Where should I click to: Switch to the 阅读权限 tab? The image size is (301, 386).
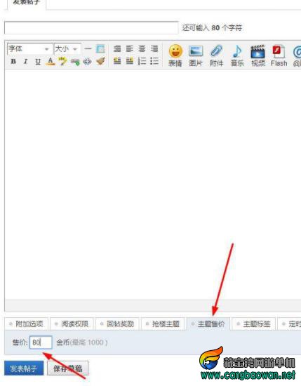click(72, 324)
